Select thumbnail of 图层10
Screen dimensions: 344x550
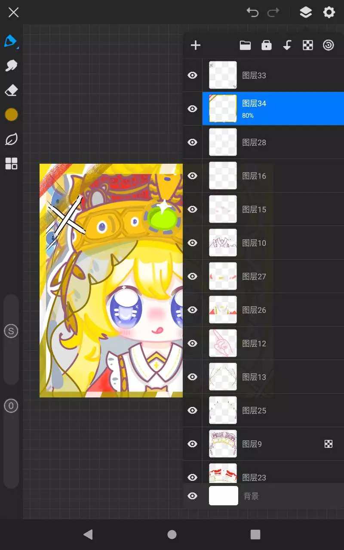(223, 243)
